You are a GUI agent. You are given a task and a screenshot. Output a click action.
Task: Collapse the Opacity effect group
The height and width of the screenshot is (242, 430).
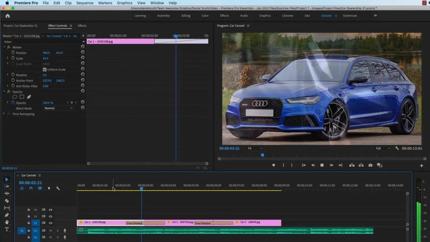click(4, 91)
